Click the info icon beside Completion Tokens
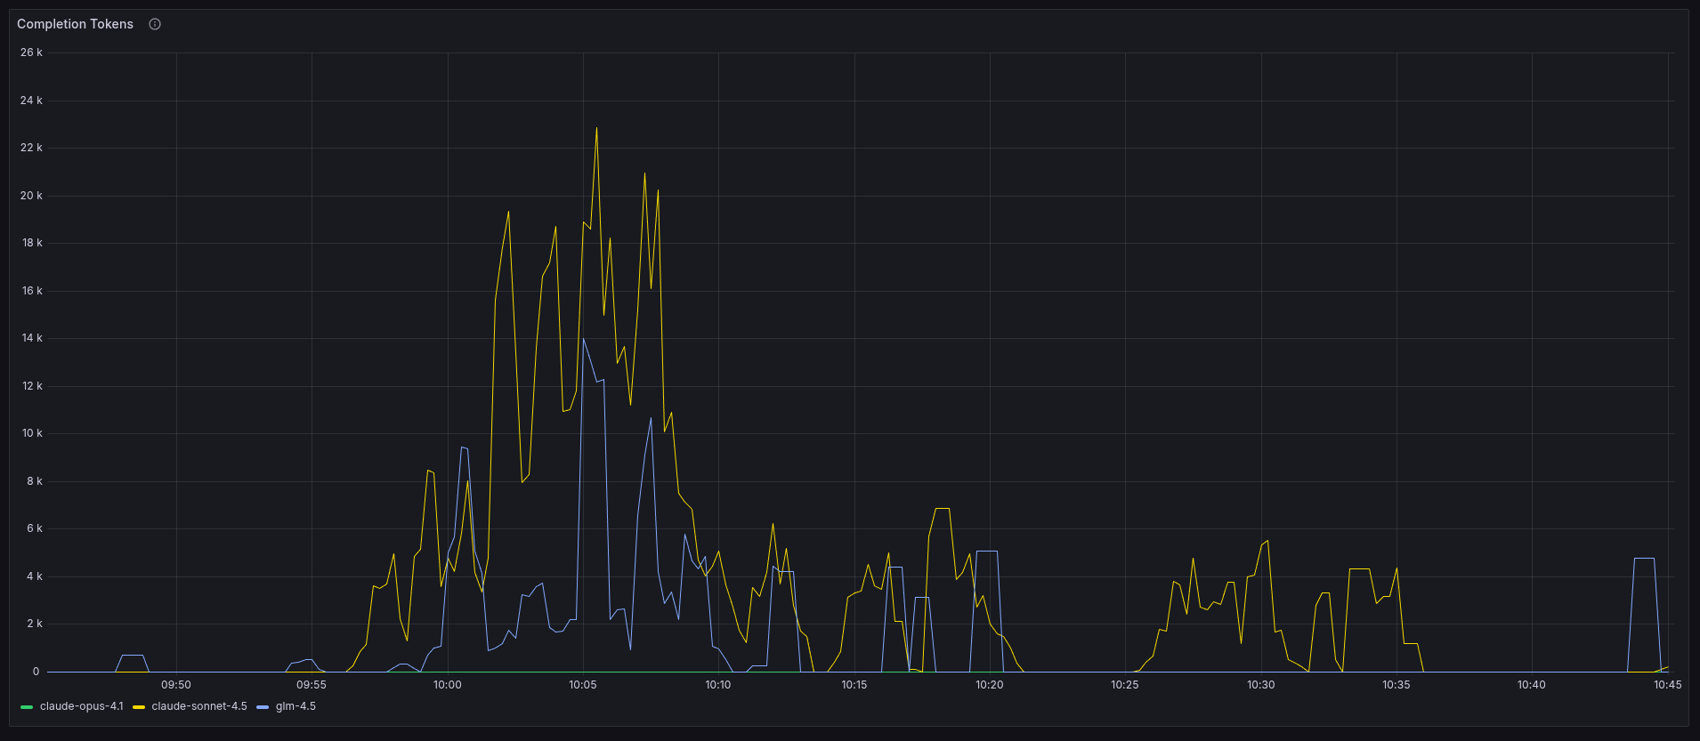Viewport: 1700px width, 741px height. point(155,24)
